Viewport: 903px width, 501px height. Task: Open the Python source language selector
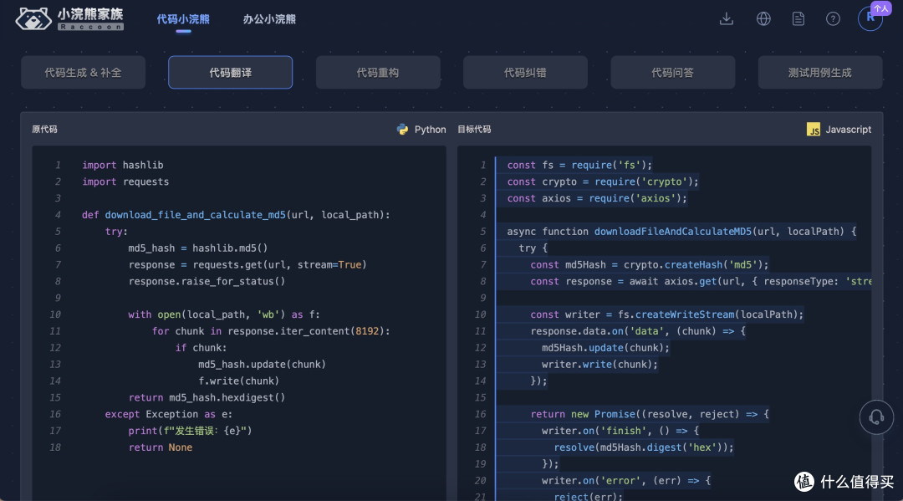click(421, 130)
